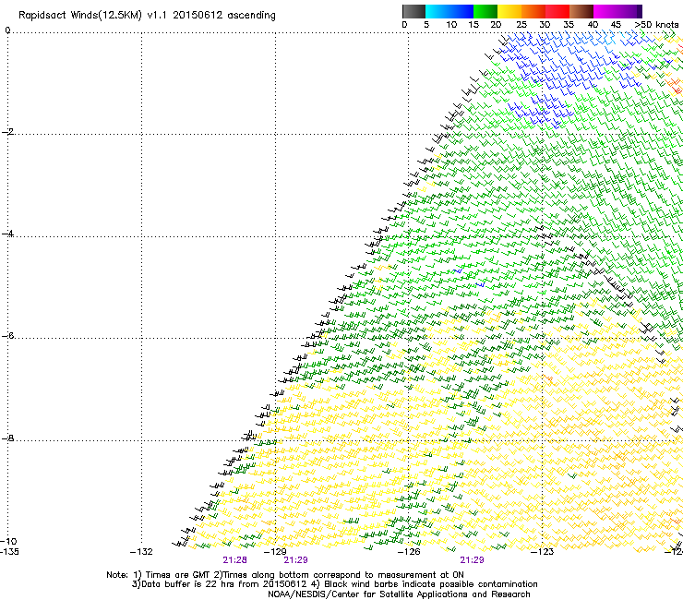Screen dimensions: 683x600
Task: Click the '20' legend scale label
Action: tap(496, 25)
